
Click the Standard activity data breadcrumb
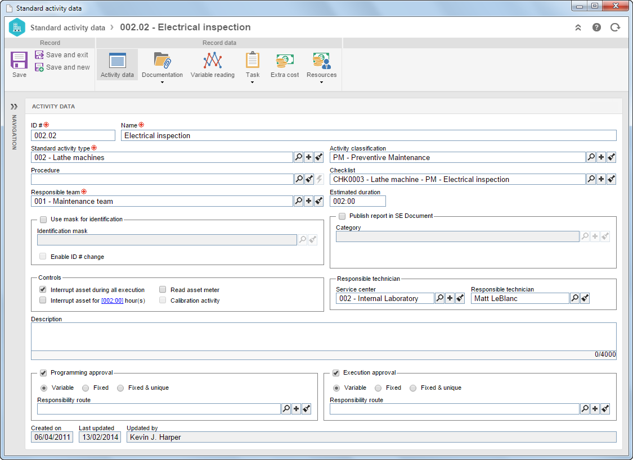(x=68, y=28)
